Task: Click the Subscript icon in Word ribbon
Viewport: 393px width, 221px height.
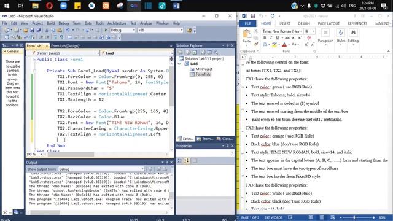Action: 294,38
